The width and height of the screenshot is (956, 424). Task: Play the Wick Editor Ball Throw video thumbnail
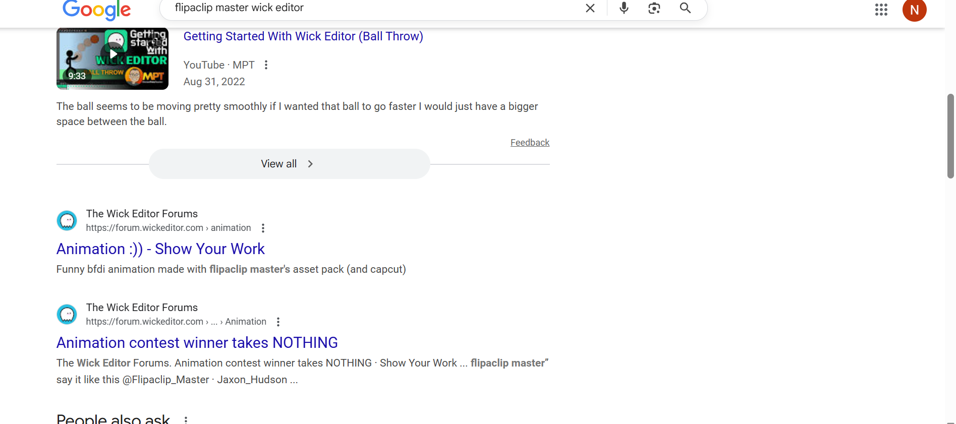(x=113, y=58)
